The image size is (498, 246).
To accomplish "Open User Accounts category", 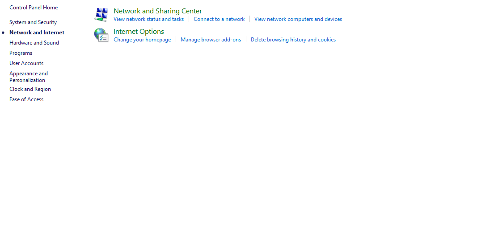I will pos(26,63).
